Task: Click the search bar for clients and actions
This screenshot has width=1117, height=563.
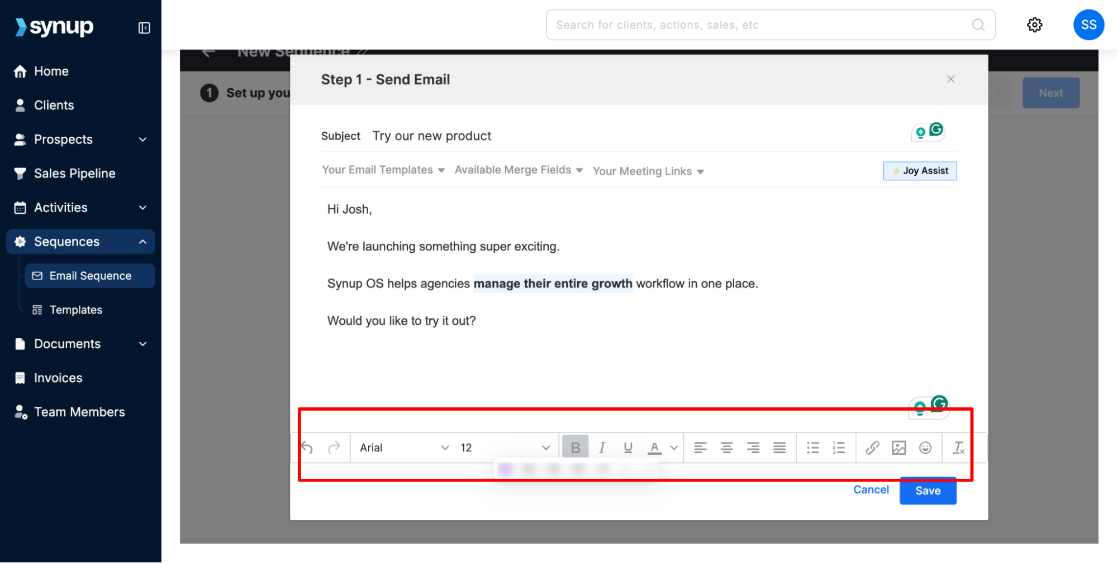Action: (771, 25)
